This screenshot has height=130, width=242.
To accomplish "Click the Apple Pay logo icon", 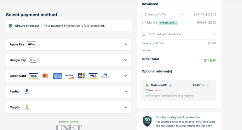I will coord(31,44).
